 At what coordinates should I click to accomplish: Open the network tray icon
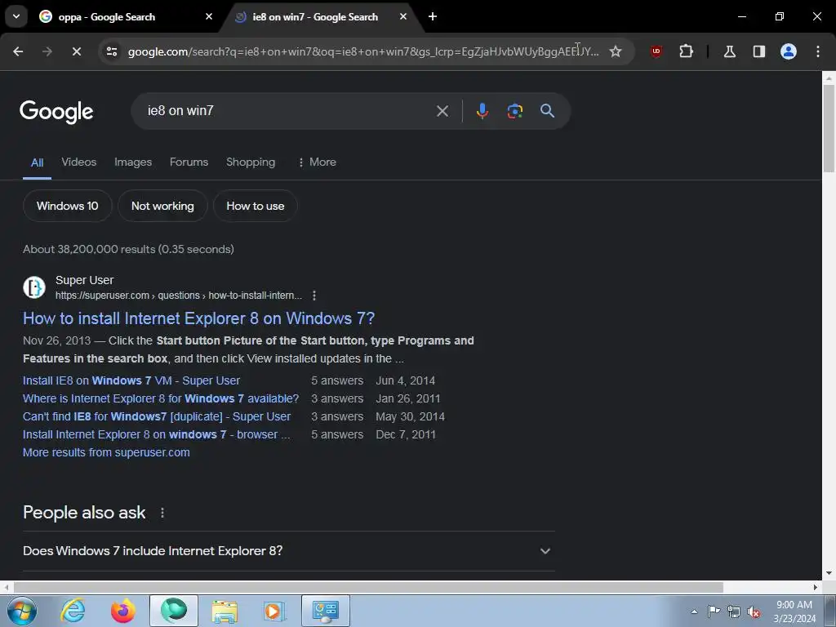coord(734,611)
